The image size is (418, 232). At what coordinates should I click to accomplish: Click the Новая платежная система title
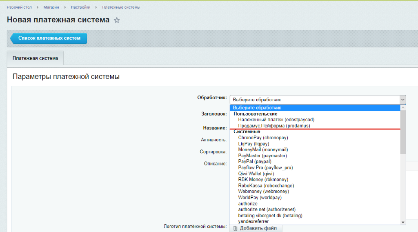click(x=58, y=20)
